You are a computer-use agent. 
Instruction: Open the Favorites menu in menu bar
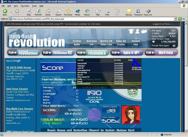pos(25,6)
